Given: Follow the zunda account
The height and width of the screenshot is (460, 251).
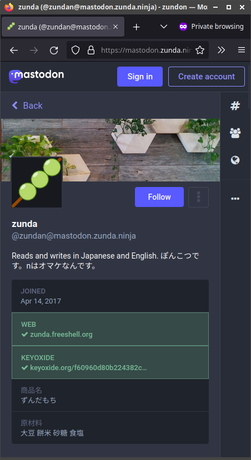Looking at the screenshot, I should click(x=159, y=197).
